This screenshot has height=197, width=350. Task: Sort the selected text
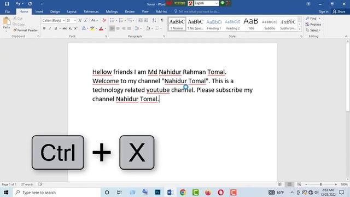(154, 20)
